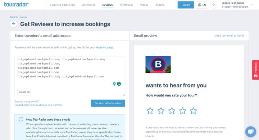The height and width of the screenshot is (140, 259).
Task: Click Upload many emails in CSV link
Action: pos(38,105)
